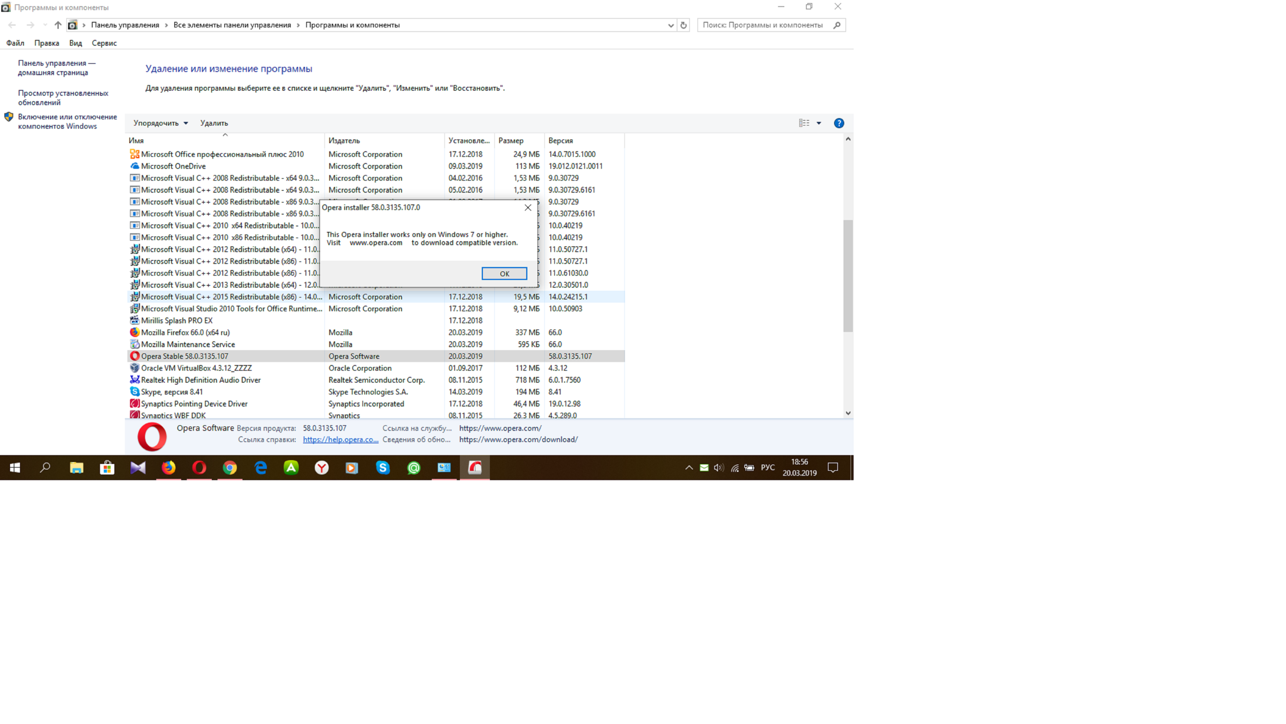This screenshot has width=1286, height=724.
Task: Click the forward navigation arrow
Action: click(x=30, y=25)
